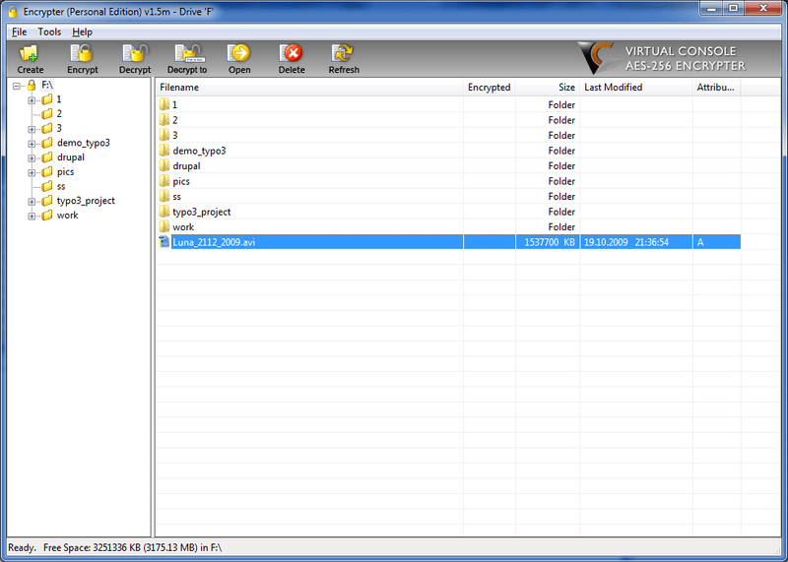Expand the demo_typo3 tree node
Image resolution: width=788 pixels, height=562 pixels.
pos(32,144)
